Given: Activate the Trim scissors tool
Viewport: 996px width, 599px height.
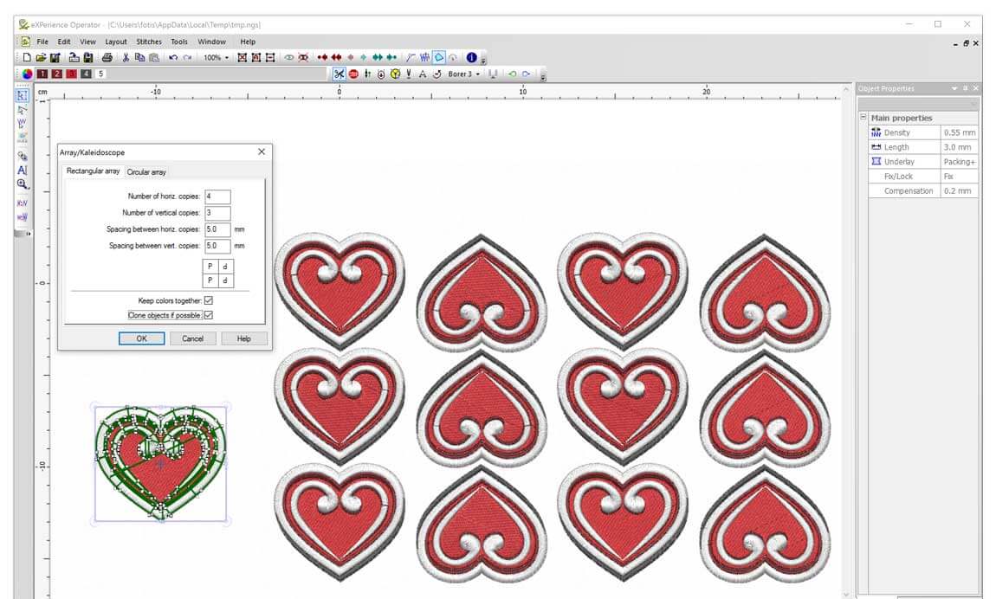Looking at the screenshot, I should (340, 74).
